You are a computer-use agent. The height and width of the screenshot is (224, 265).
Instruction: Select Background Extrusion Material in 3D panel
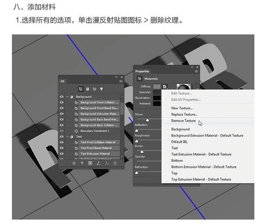coord(99,114)
